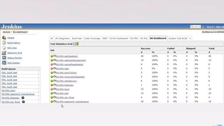Open R6-RML-login in Build Queue

8,90
